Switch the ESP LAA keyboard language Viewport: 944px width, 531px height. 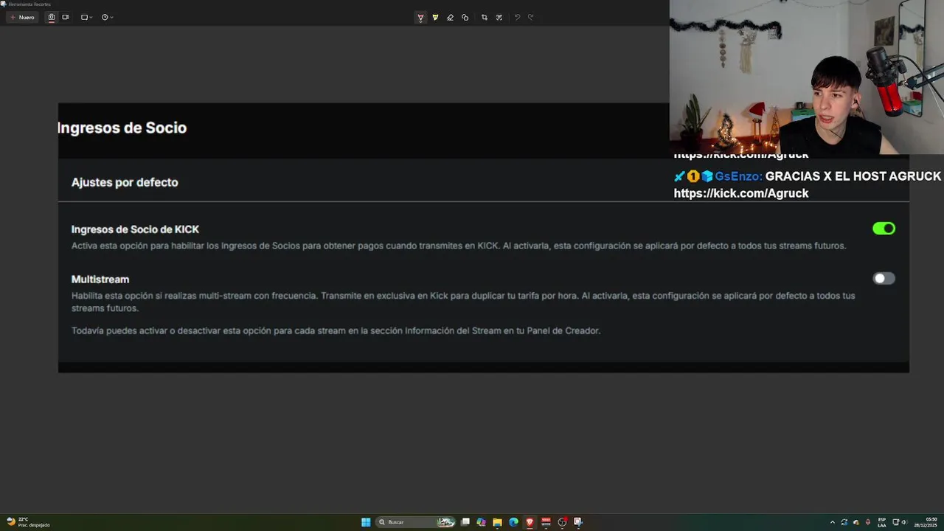[882, 522]
